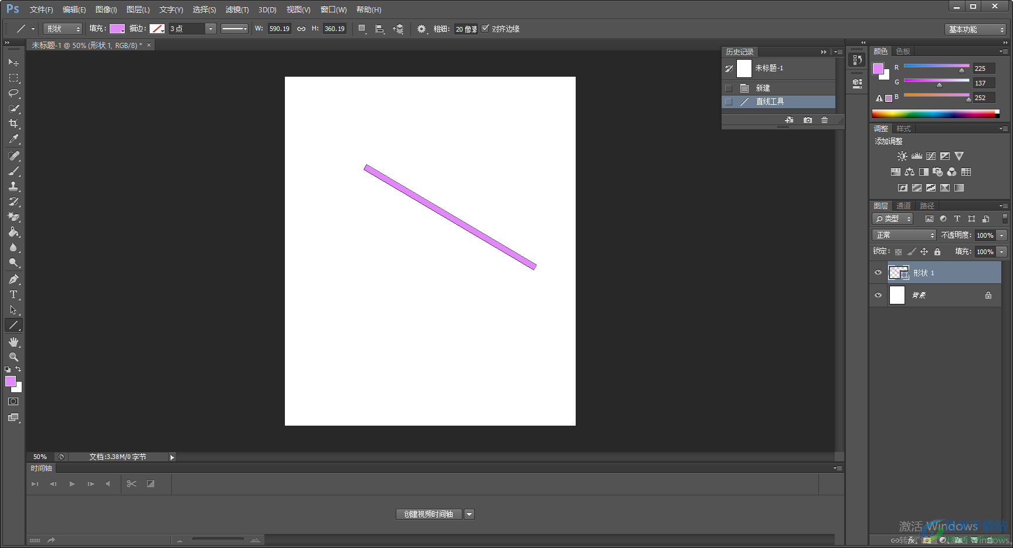Screen dimensions: 1013x548
Task: Open layer blend mode 正常 dropdown
Action: point(904,235)
